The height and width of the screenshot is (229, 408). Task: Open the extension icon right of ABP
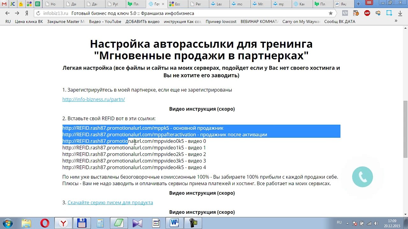[x=378, y=13]
